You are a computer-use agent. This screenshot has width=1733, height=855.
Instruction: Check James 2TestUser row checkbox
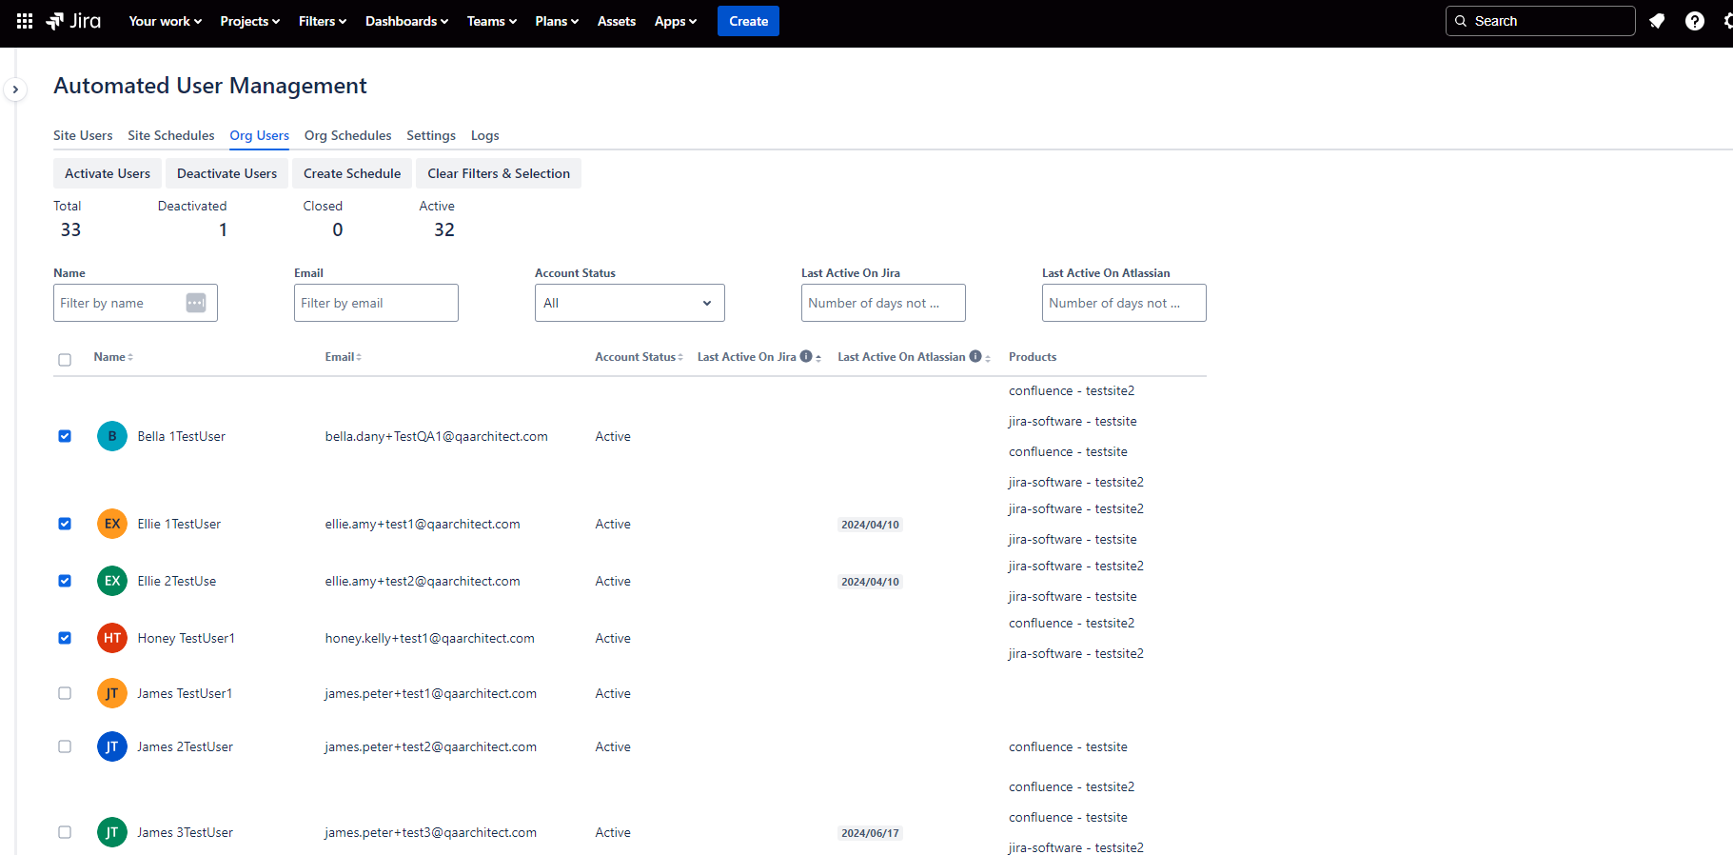[65, 746]
